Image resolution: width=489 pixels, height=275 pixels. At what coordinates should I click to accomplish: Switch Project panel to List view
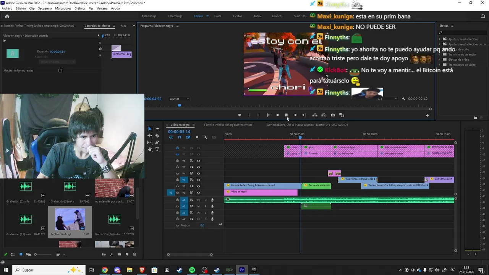(x=13, y=254)
